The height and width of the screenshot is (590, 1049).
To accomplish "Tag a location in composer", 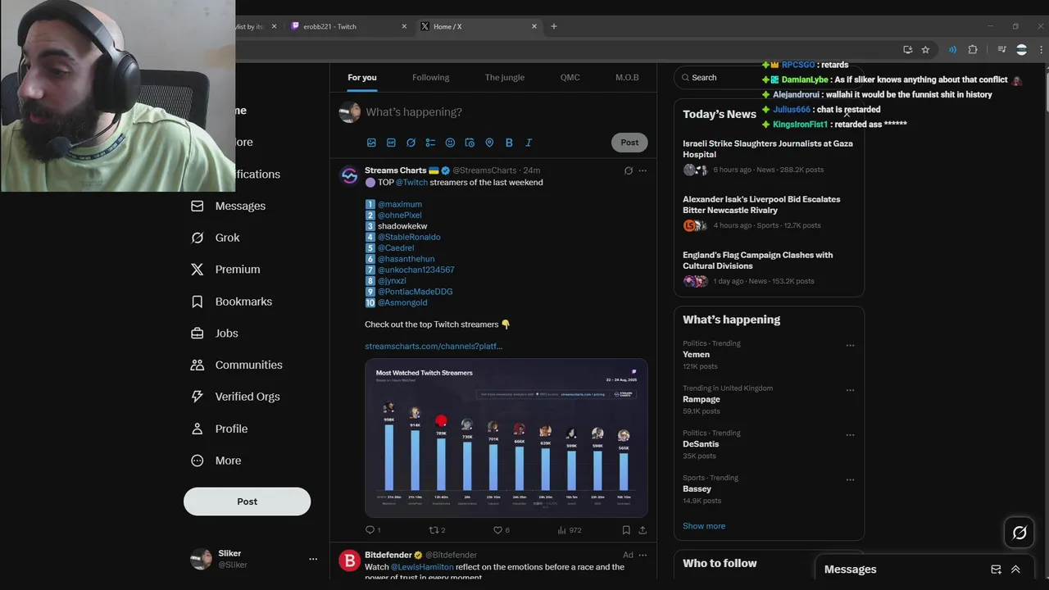I will [489, 143].
